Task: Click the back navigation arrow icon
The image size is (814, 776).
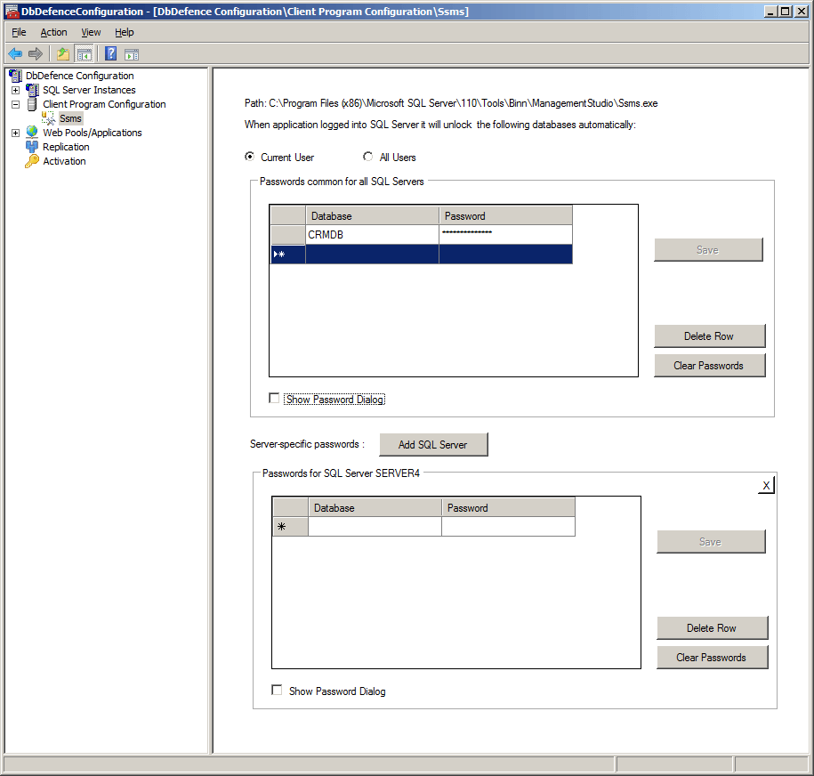Action: pyautogui.click(x=15, y=53)
